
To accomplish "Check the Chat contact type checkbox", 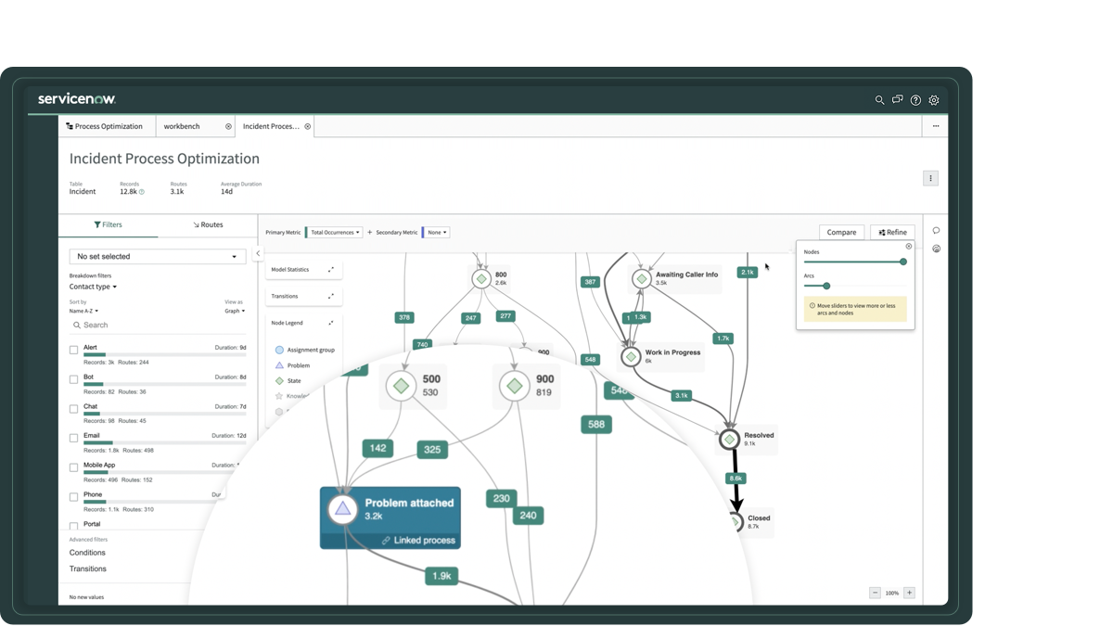I will tap(74, 409).
